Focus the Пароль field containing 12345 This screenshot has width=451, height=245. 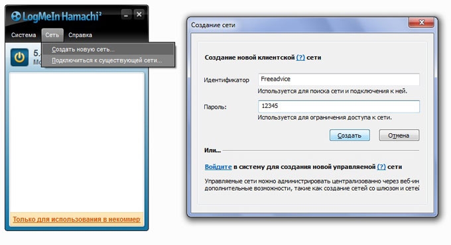[338, 106]
